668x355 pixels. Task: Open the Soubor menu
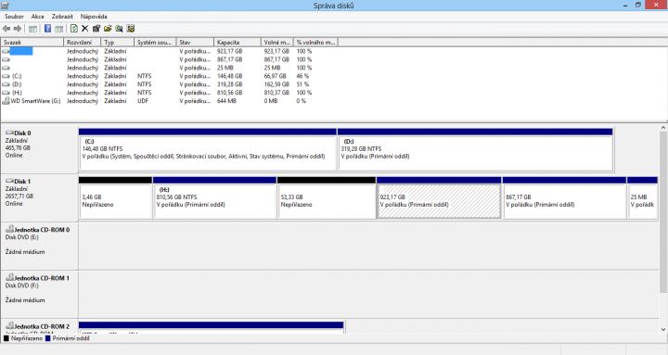14,16
